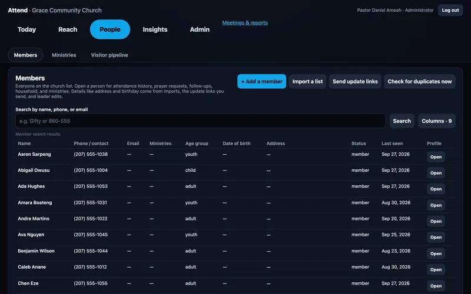471x294 pixels.
Task: Follow the Meetings & reports link
Action: (x=245, y=23)
